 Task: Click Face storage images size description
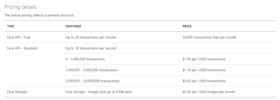tap(98, 92)
